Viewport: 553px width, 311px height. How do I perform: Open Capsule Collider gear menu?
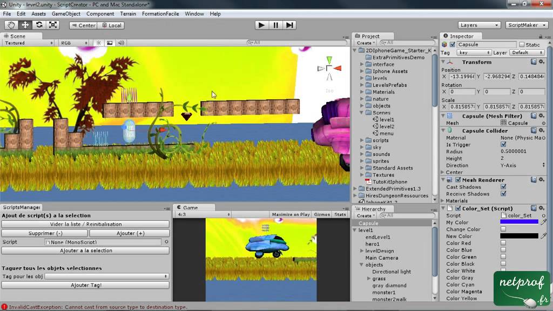coord(541,131)
